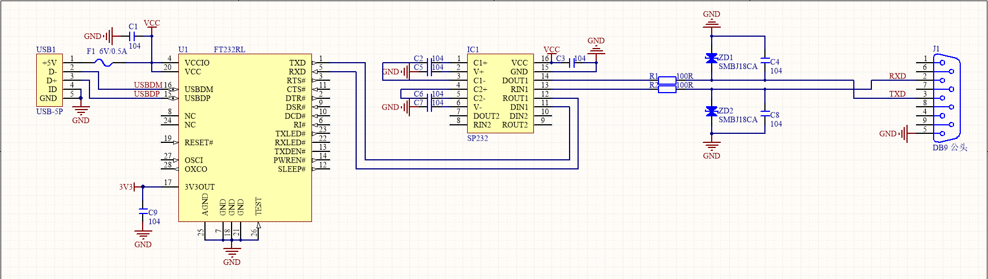The width and height of the screenshot is (988, 279).
Task: Click the USB-5P label
Action: [x=50, y=111]
